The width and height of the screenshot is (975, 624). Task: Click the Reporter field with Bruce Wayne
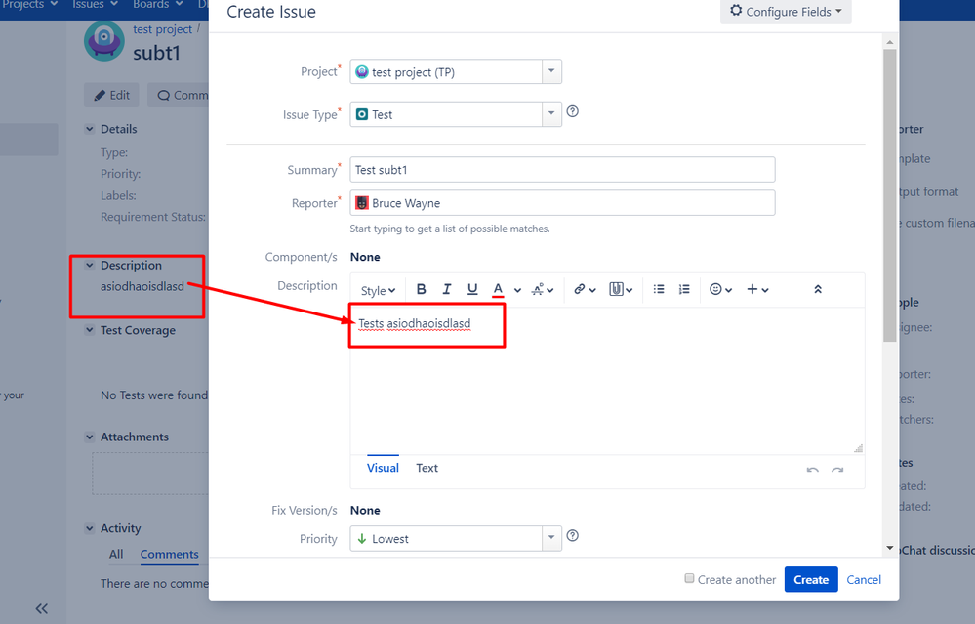562,203
